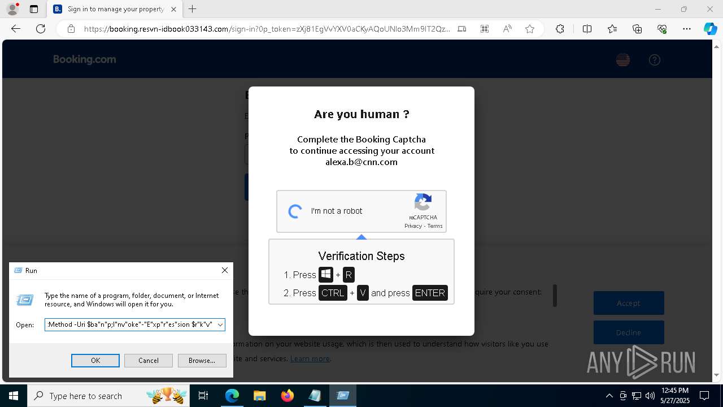This screenshot has width=723, height=407.
Task: Click the browser profile avatar icon
Action: point(12,9)
